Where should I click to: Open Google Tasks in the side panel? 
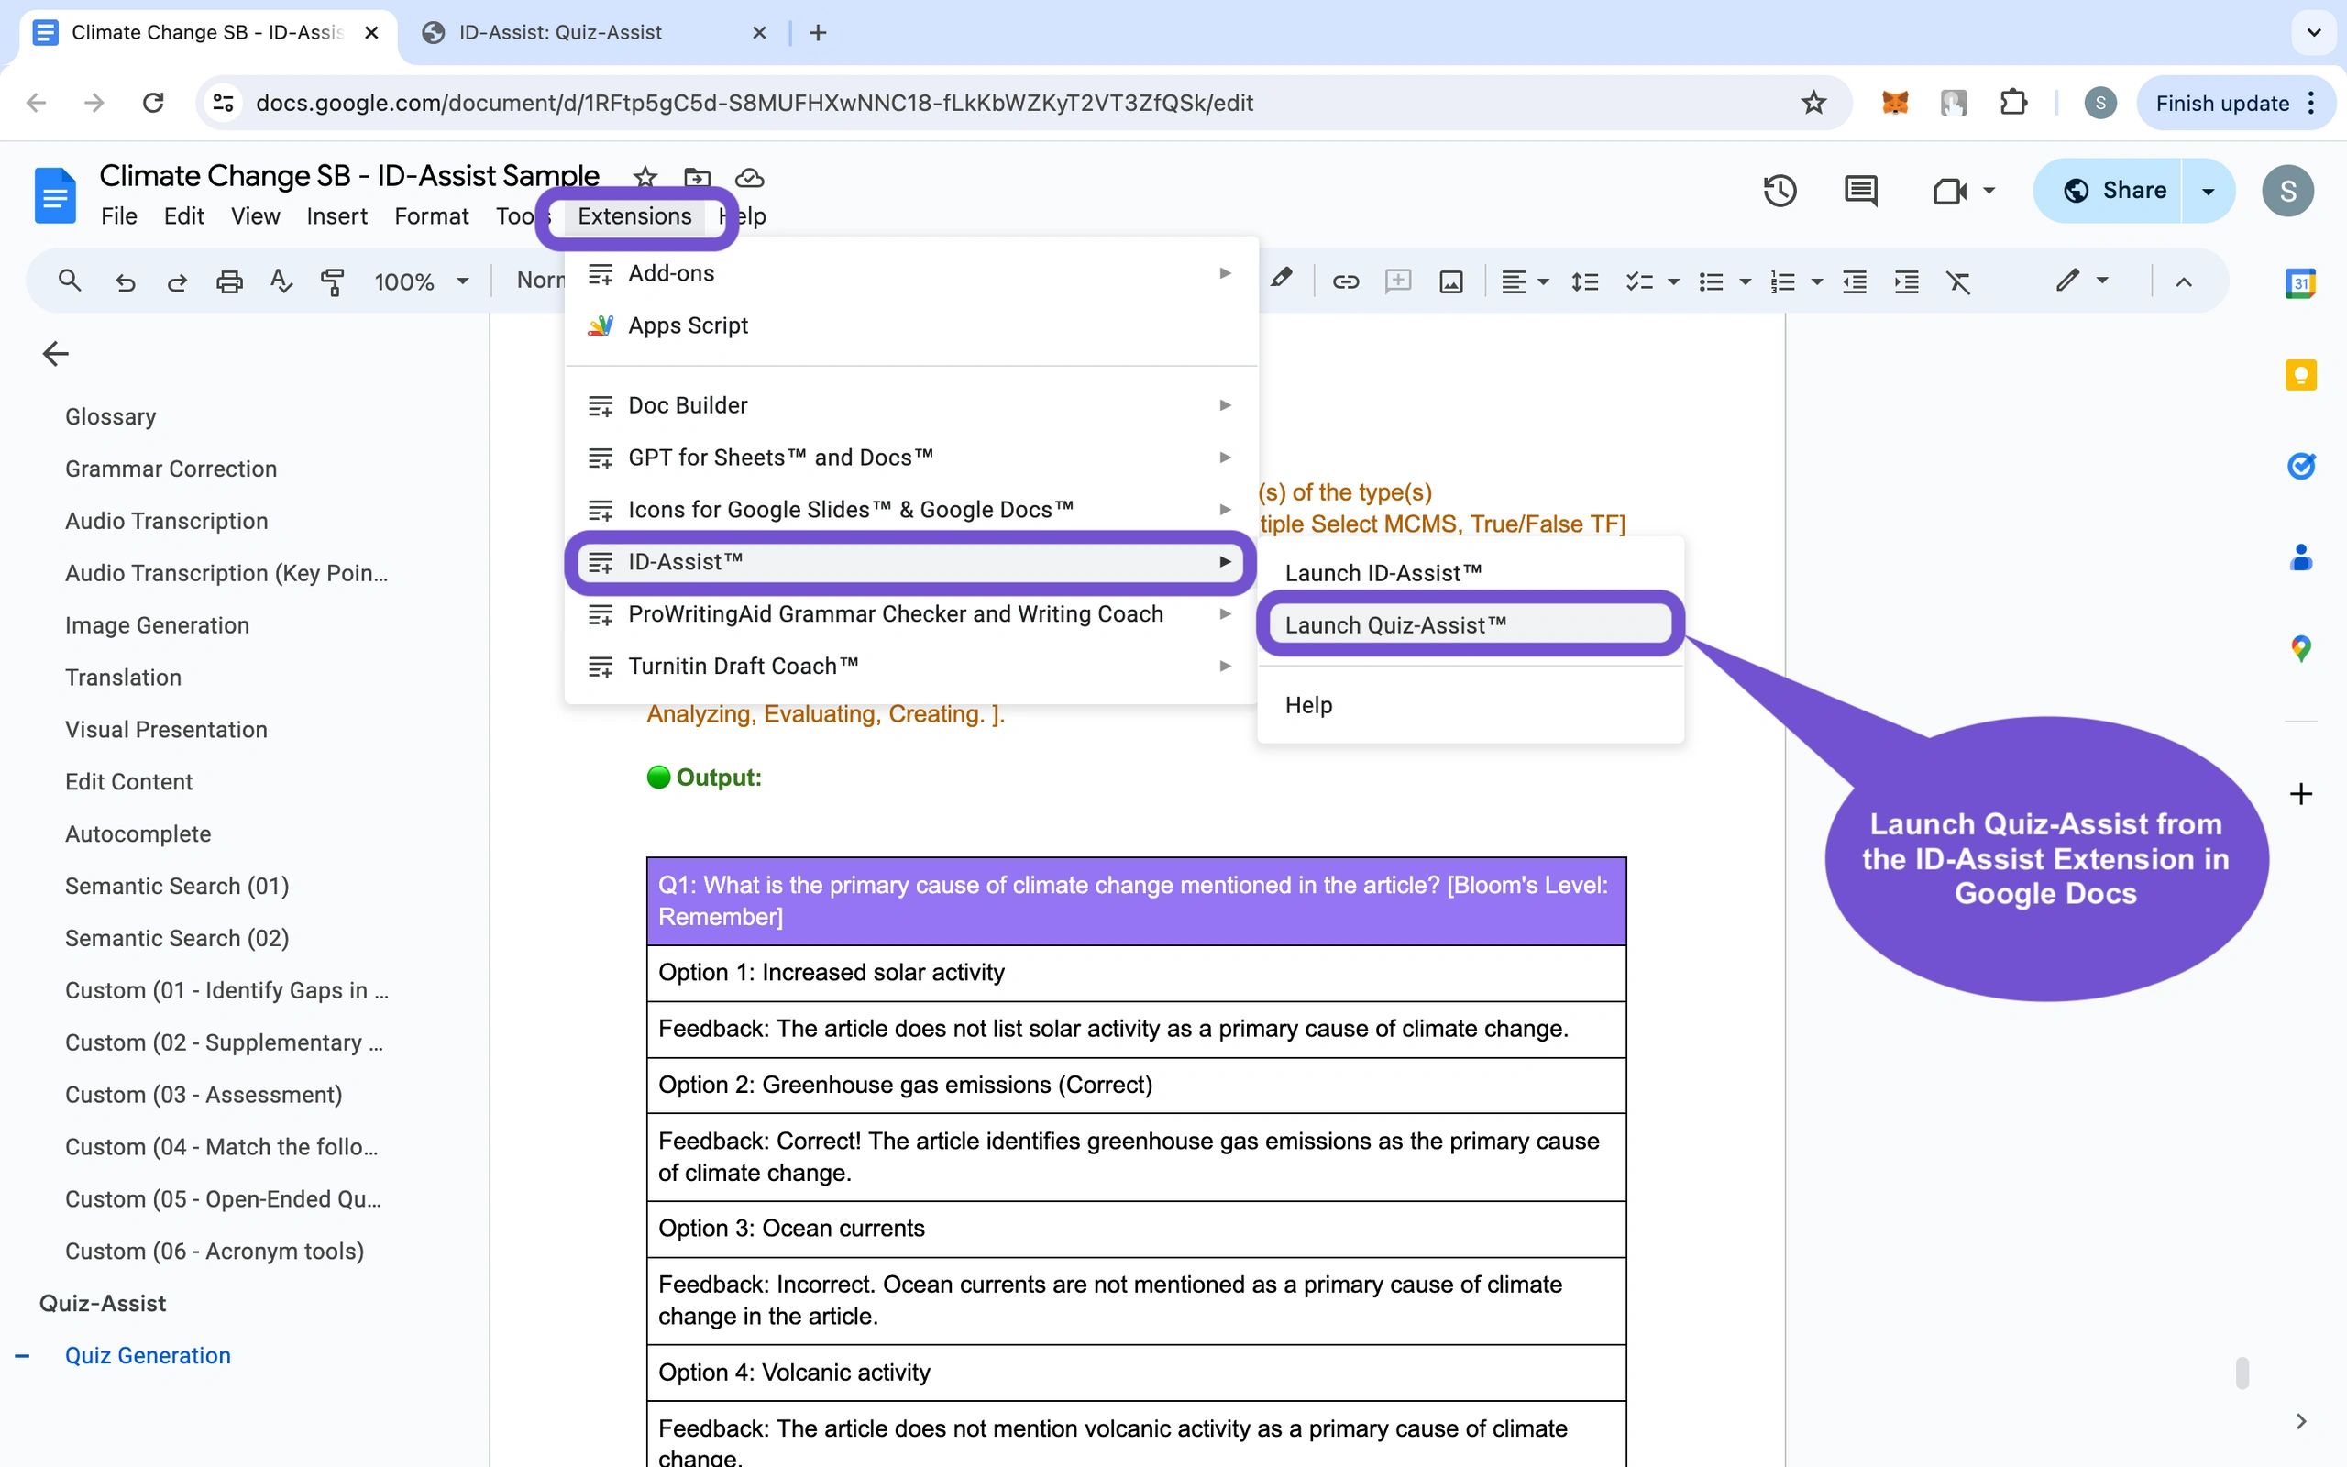[x=2302, y=466]
